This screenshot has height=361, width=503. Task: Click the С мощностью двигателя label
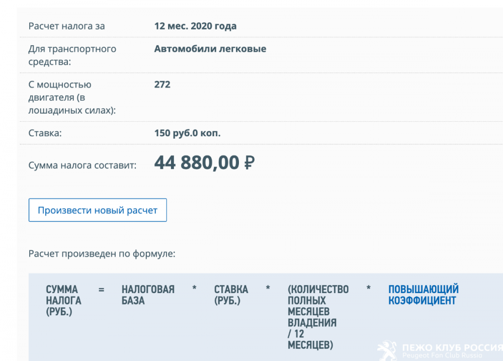click(x=72, y=97)
